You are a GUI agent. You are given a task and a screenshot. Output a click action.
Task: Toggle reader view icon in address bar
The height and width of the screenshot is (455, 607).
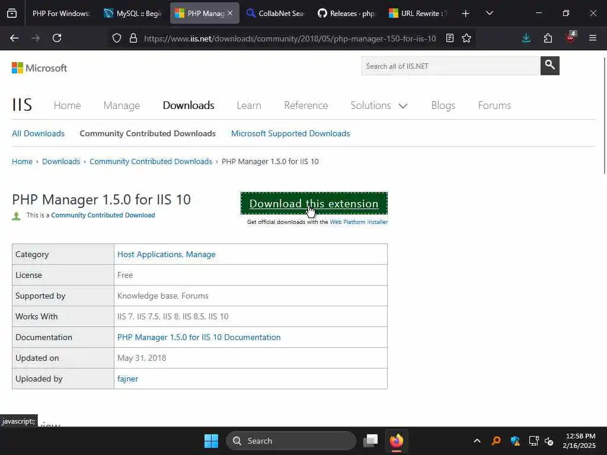coord(449,39)
